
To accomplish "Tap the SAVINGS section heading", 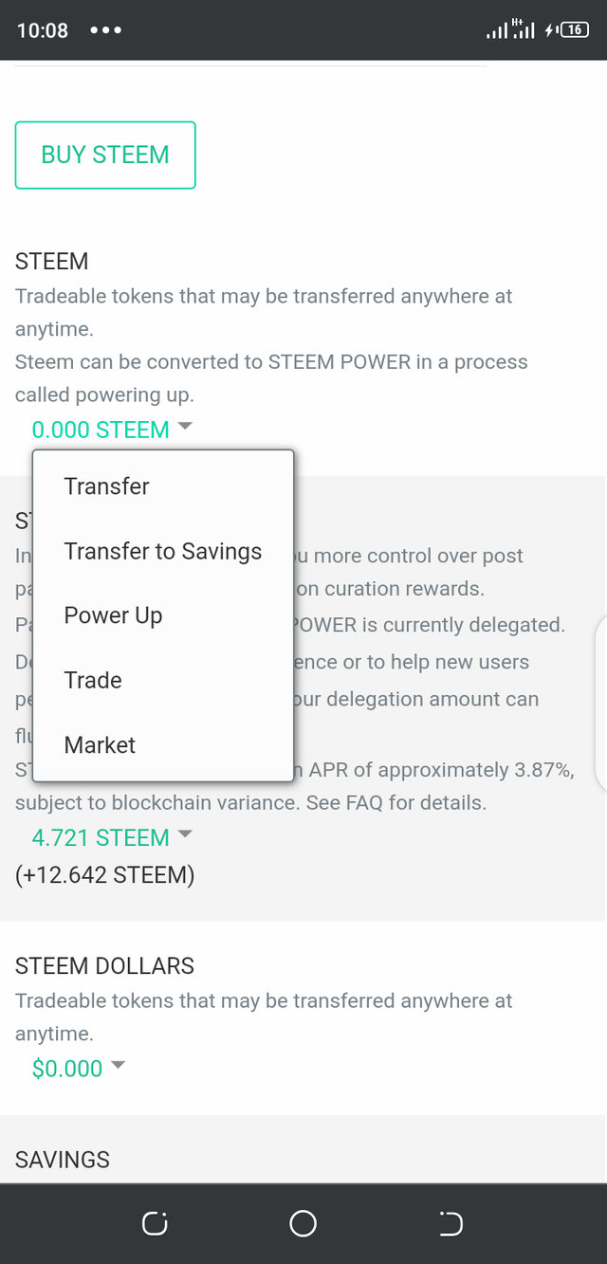I will coord(63,1159).
